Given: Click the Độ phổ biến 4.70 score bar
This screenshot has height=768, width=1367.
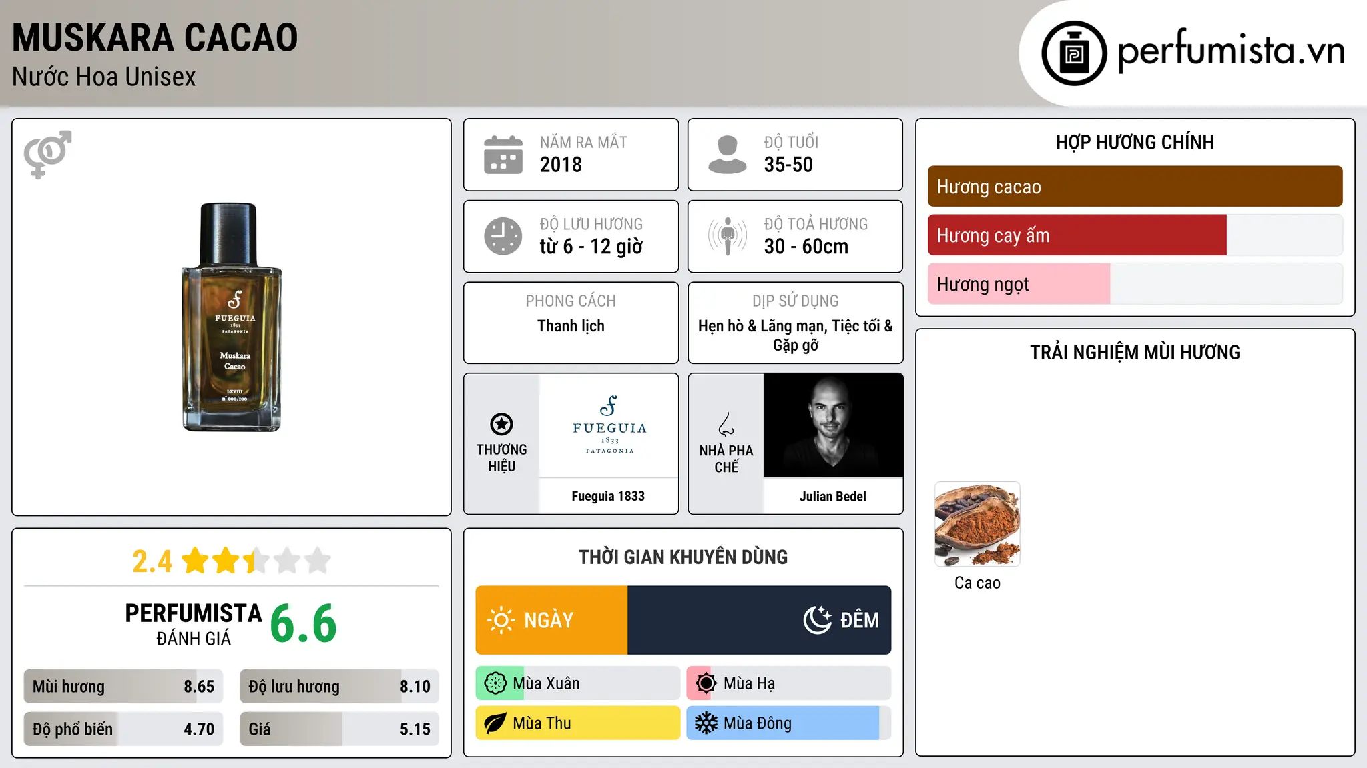Looking at the screenshot, I should pyautogui.click(x=123, y=729).
